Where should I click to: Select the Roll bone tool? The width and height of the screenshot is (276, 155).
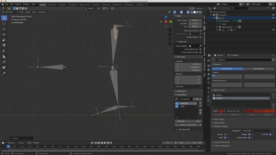[x=4, y=62]
